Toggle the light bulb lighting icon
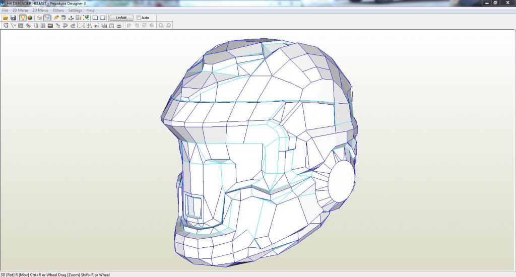The height and width of the screenshot is (277, 516). tap(22, 18)
